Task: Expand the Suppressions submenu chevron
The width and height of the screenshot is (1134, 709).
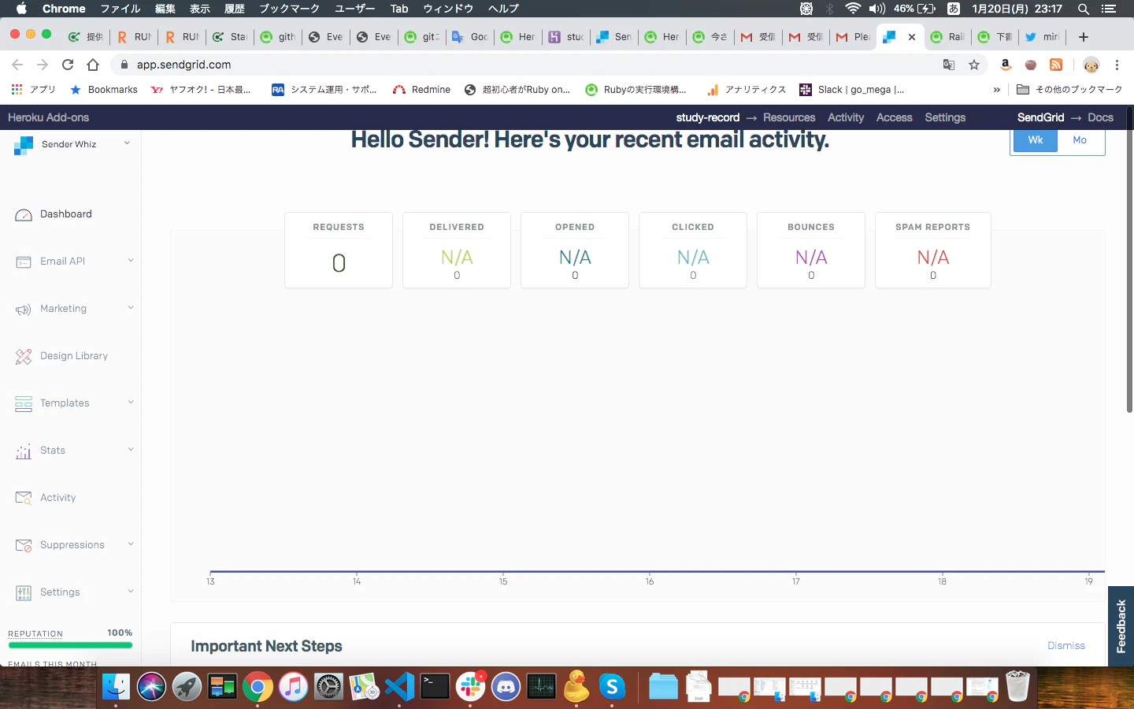Action: click(131, 544)
